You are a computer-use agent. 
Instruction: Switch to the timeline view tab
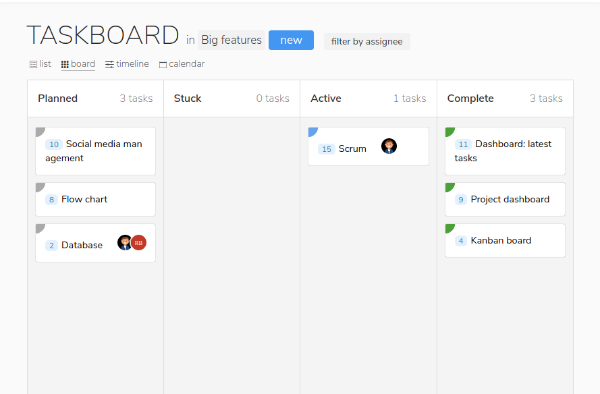click(127, 64)
